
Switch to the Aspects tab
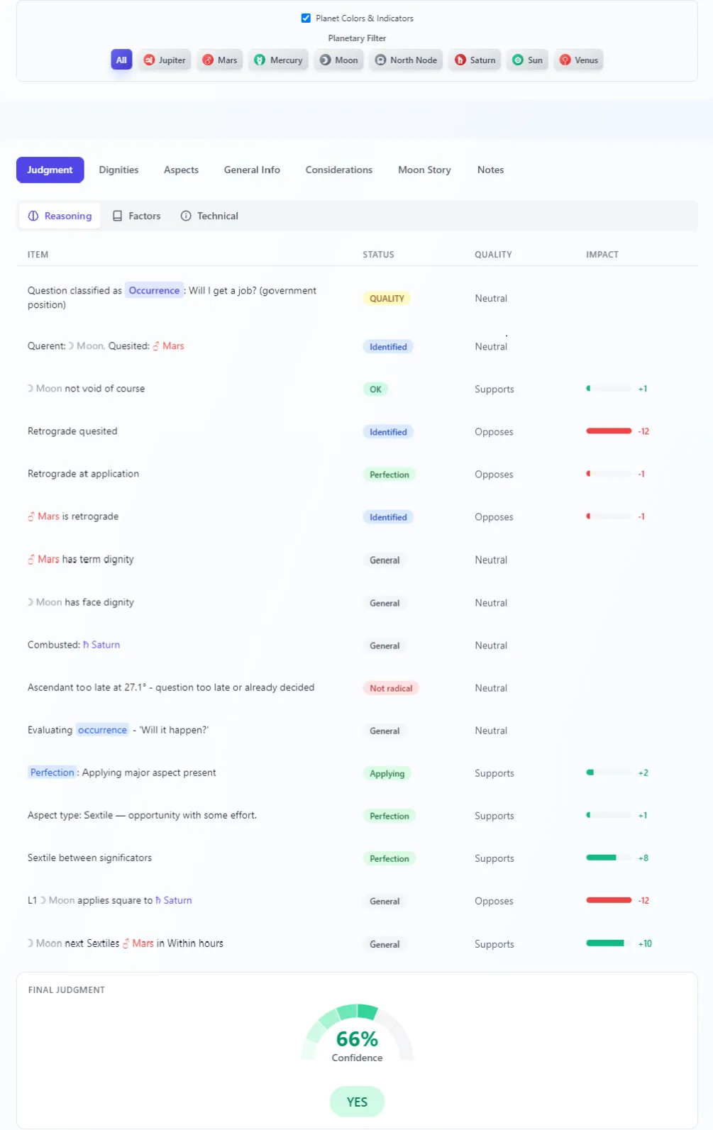tap(181, 170)
